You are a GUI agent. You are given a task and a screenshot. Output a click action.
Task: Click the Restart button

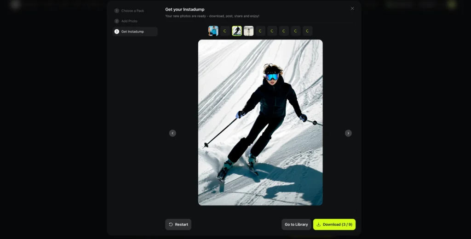click(x=178, y=224)
